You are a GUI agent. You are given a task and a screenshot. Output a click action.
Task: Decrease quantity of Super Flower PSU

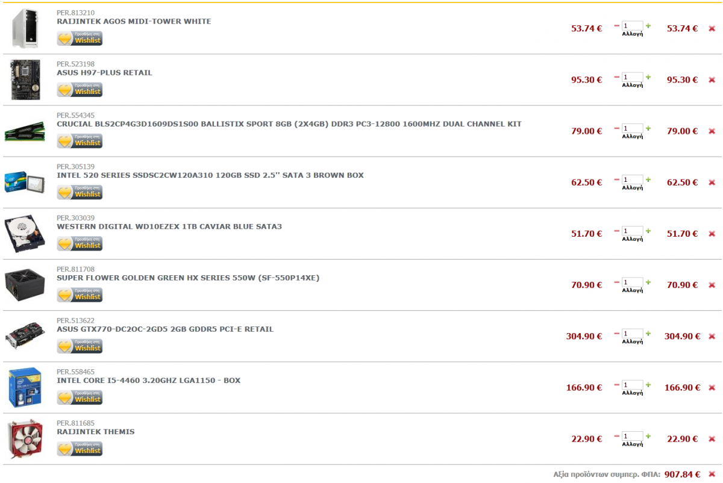pos(616,282)
